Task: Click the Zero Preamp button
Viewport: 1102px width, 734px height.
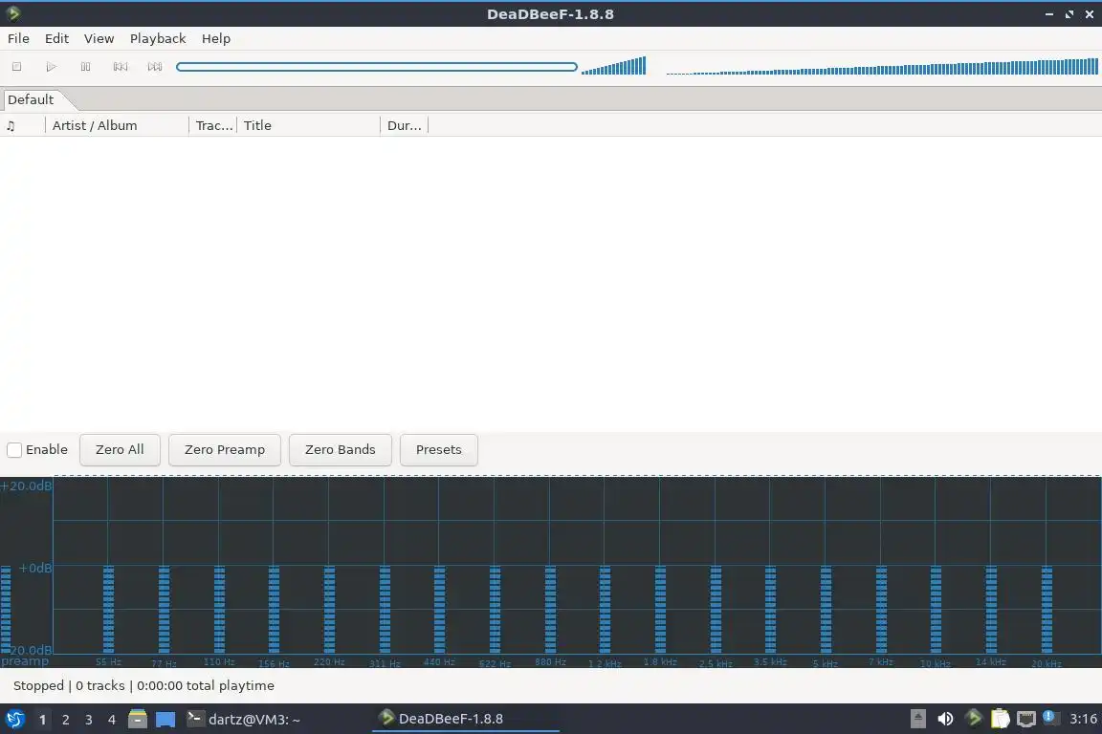Action: coord(225,450)
